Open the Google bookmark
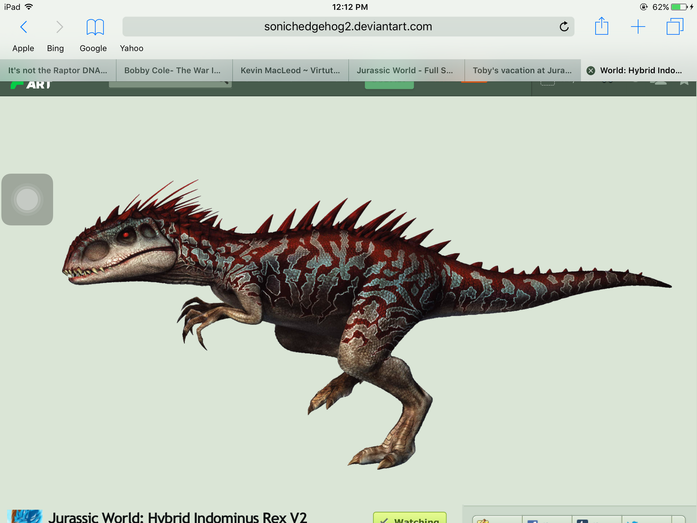This screenshot has width=697, height=523. [x=93, y=48]
